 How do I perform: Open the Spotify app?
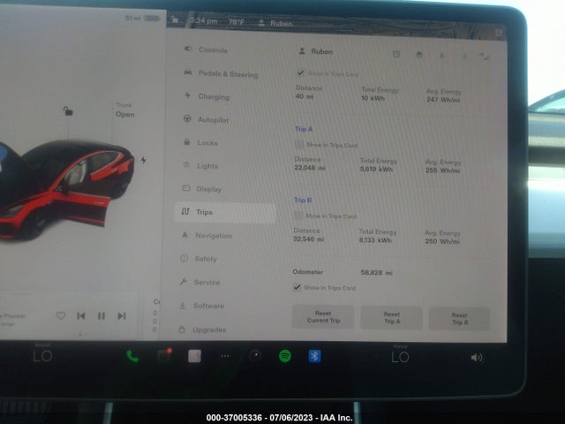click(x=285, y=356)
